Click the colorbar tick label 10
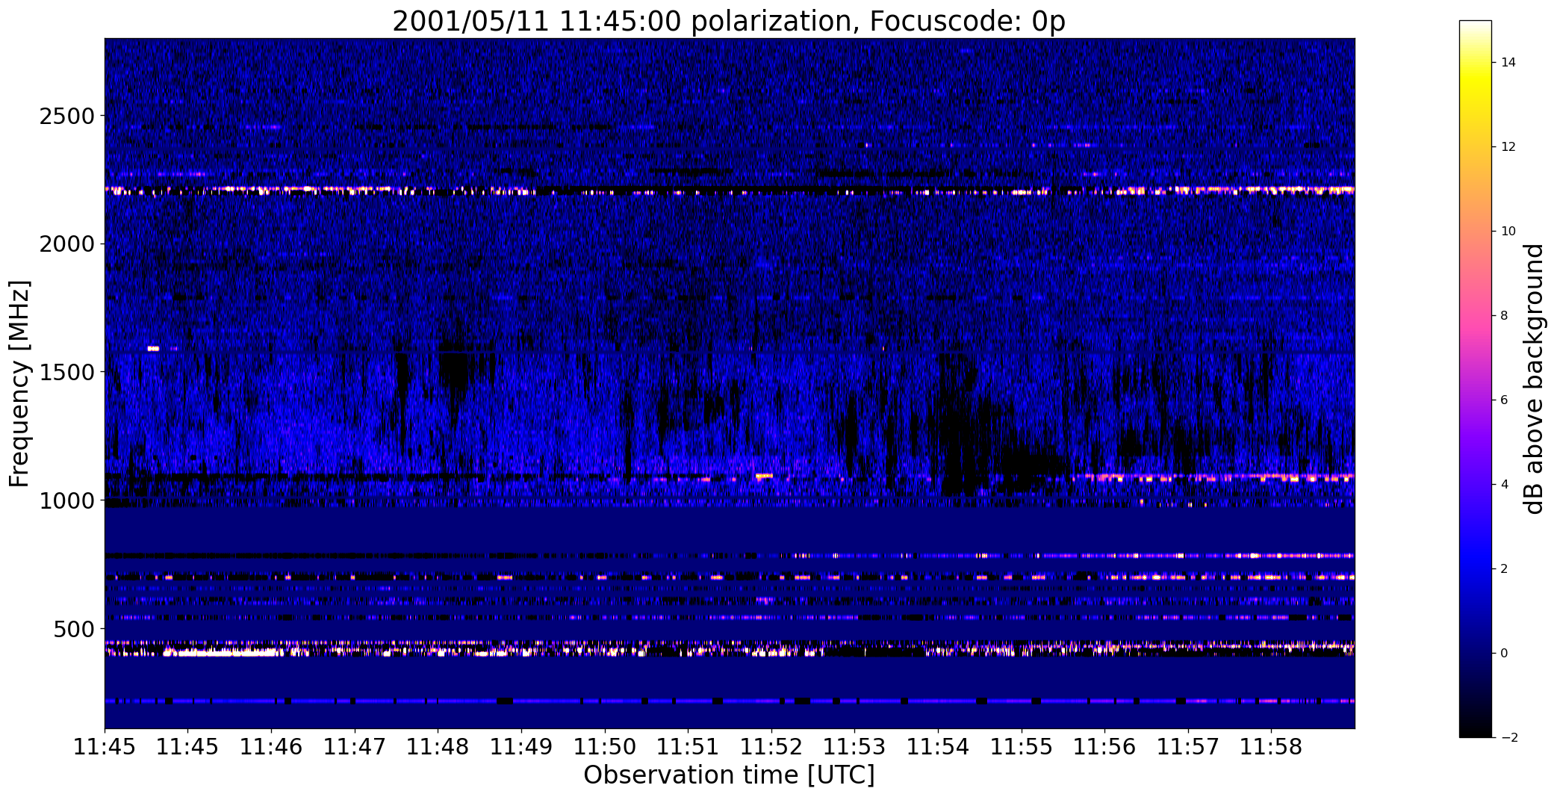 pyautogui.click(x=1508, y=232)
